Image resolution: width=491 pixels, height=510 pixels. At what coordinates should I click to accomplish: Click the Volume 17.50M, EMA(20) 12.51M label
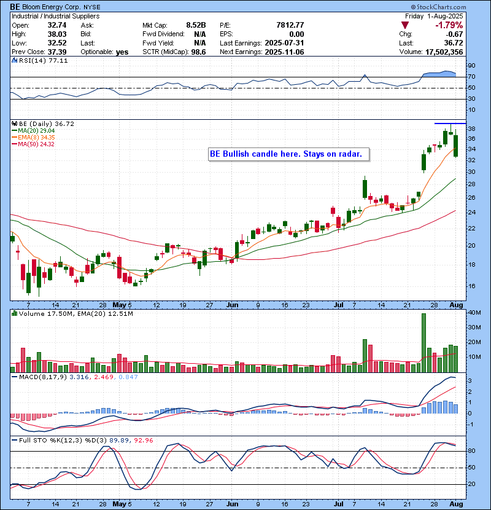pyautogui.click(x=75, y=313)
